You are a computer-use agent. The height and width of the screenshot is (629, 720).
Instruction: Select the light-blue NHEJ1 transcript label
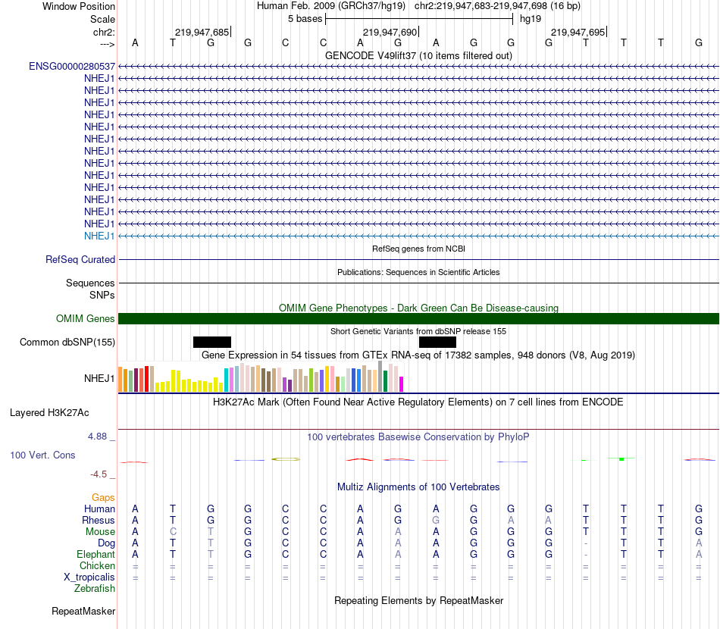click(x=99, y=236)
